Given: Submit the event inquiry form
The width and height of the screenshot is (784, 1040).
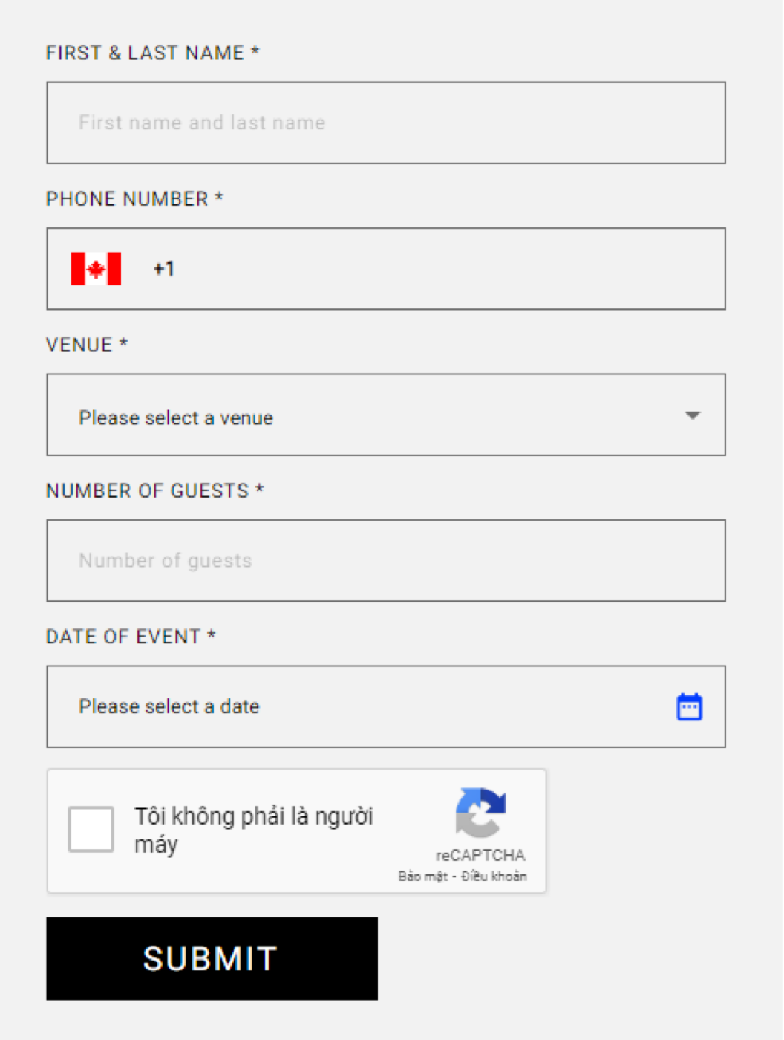Looking at the screenshot, I should pos(212,958).
